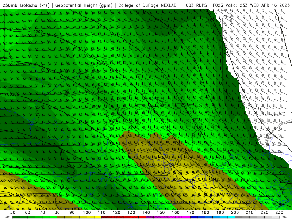Click the darkest green swatch at scale start
The image size is (292, 219).
tap(16, 217)
